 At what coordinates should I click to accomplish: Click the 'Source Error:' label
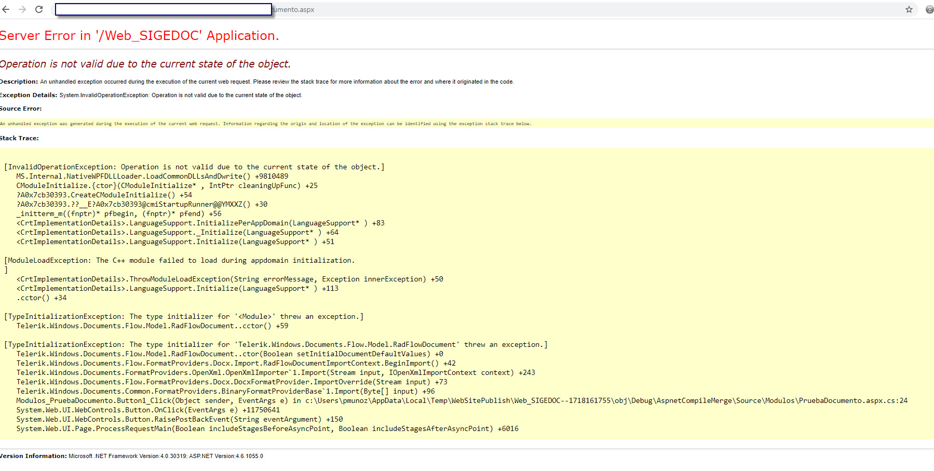coord(21,109)
